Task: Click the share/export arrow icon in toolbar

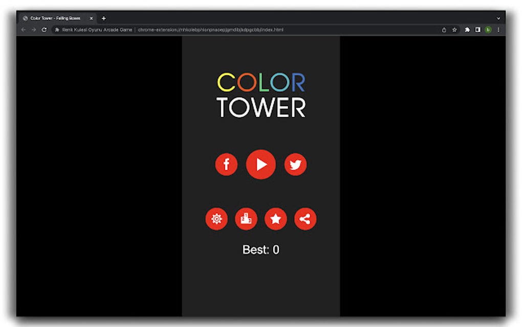Action: [444, 30]
